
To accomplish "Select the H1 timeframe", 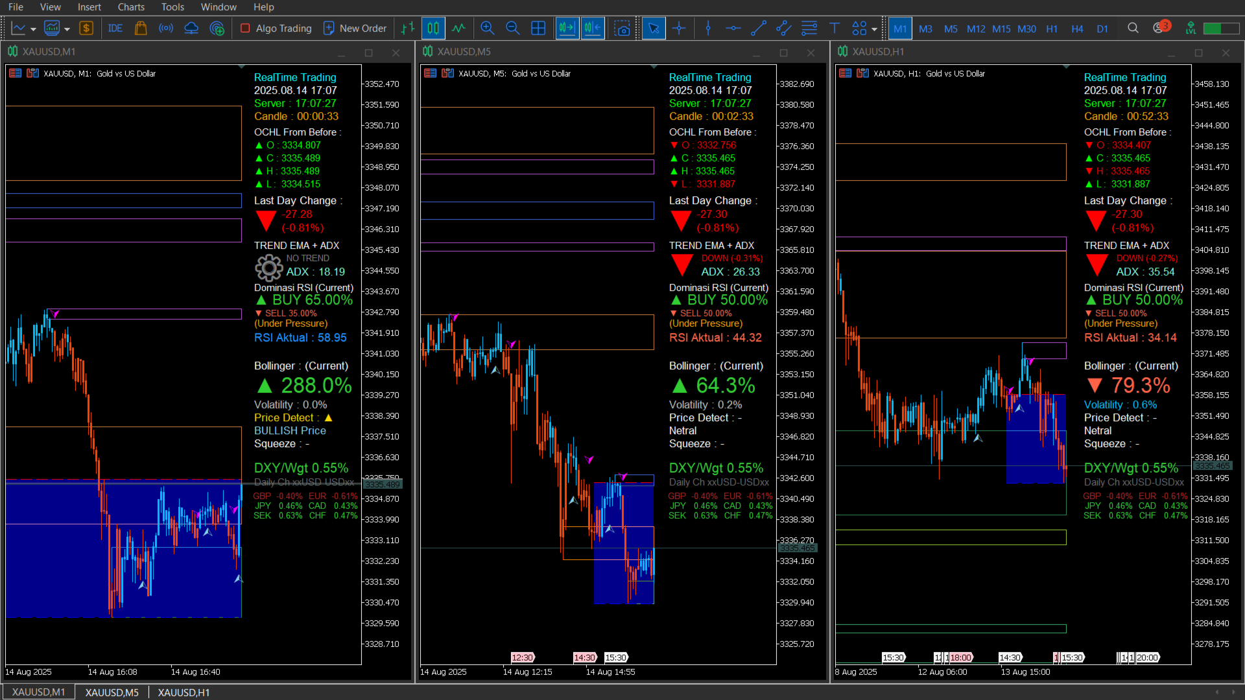I will pos(1052,29).
